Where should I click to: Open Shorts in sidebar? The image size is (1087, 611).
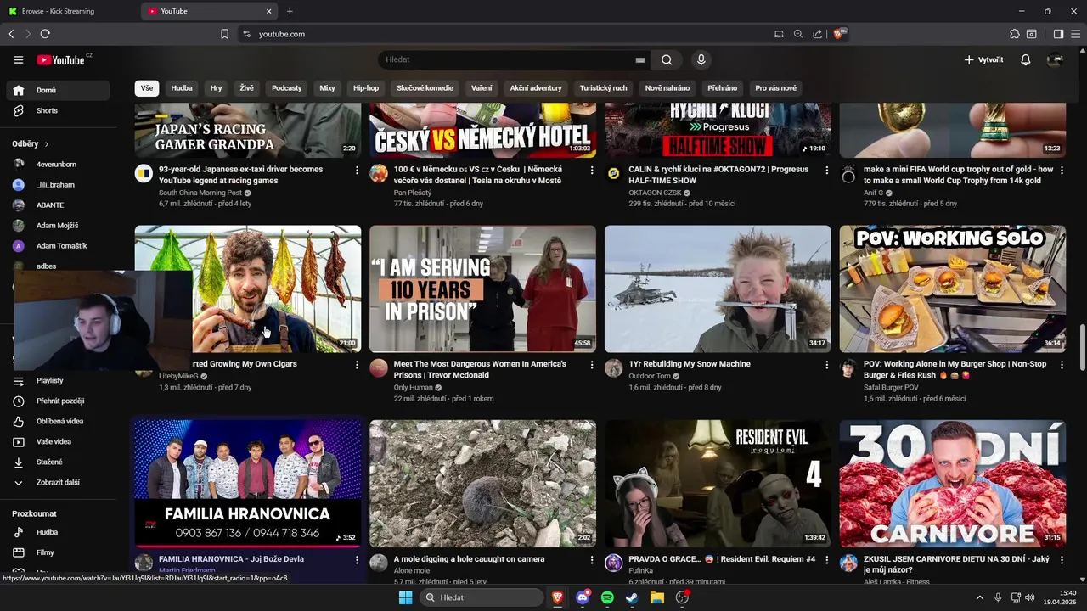point(59,111)
